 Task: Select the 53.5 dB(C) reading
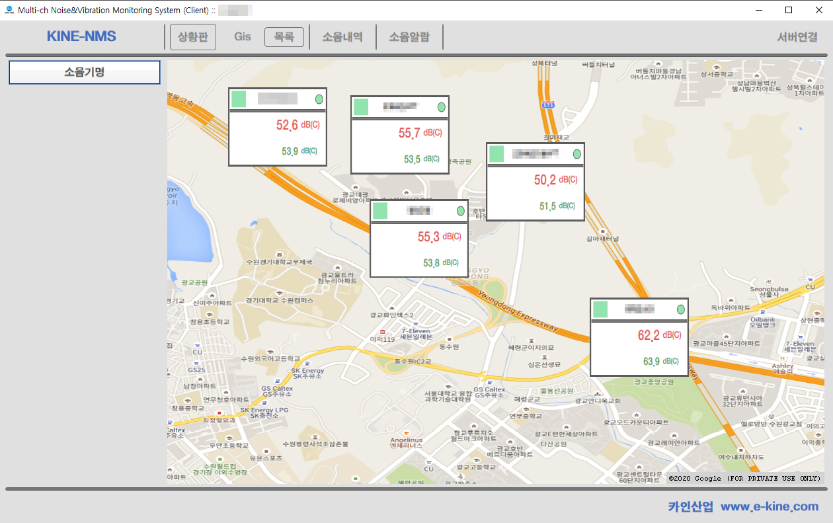(x=422, y=159)
